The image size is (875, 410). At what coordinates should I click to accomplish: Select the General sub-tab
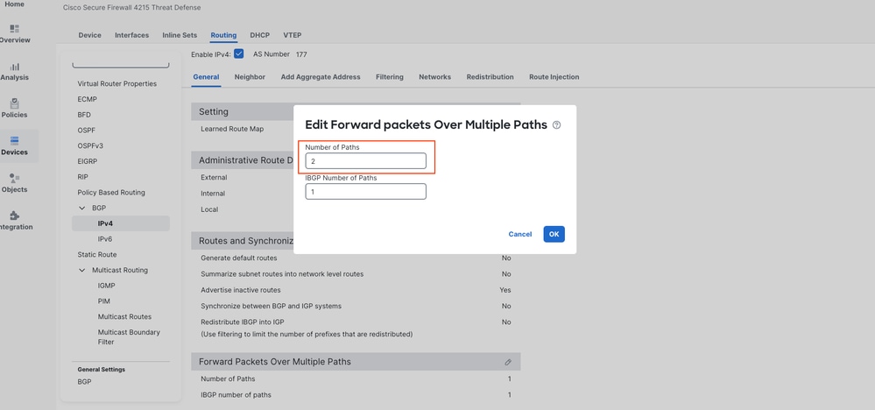[x=206, y=77]
